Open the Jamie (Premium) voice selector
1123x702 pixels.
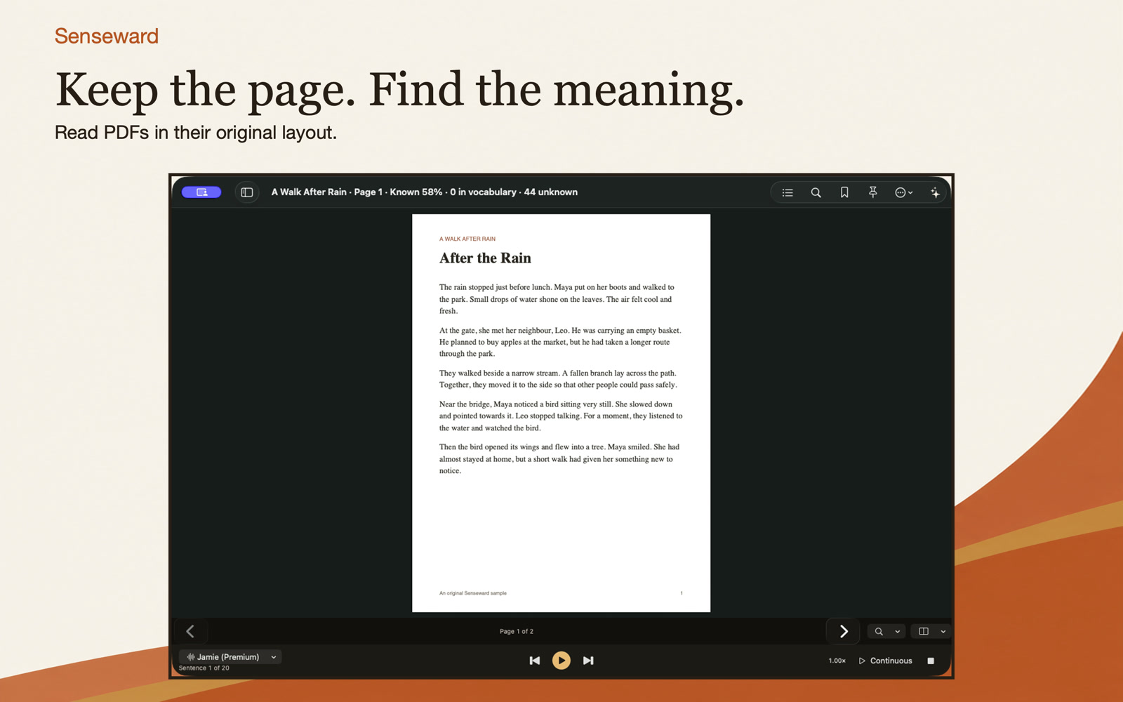coord(230,657)
